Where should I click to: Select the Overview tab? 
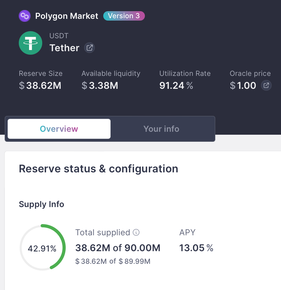tap(59, 129)
